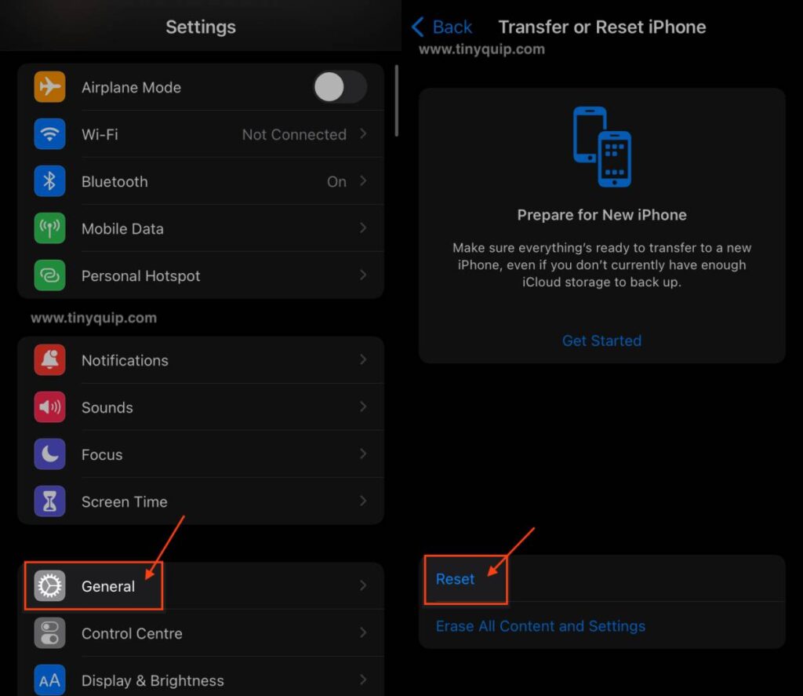
Task: Open Bluetooth details via its chevron
Action: 362,181
